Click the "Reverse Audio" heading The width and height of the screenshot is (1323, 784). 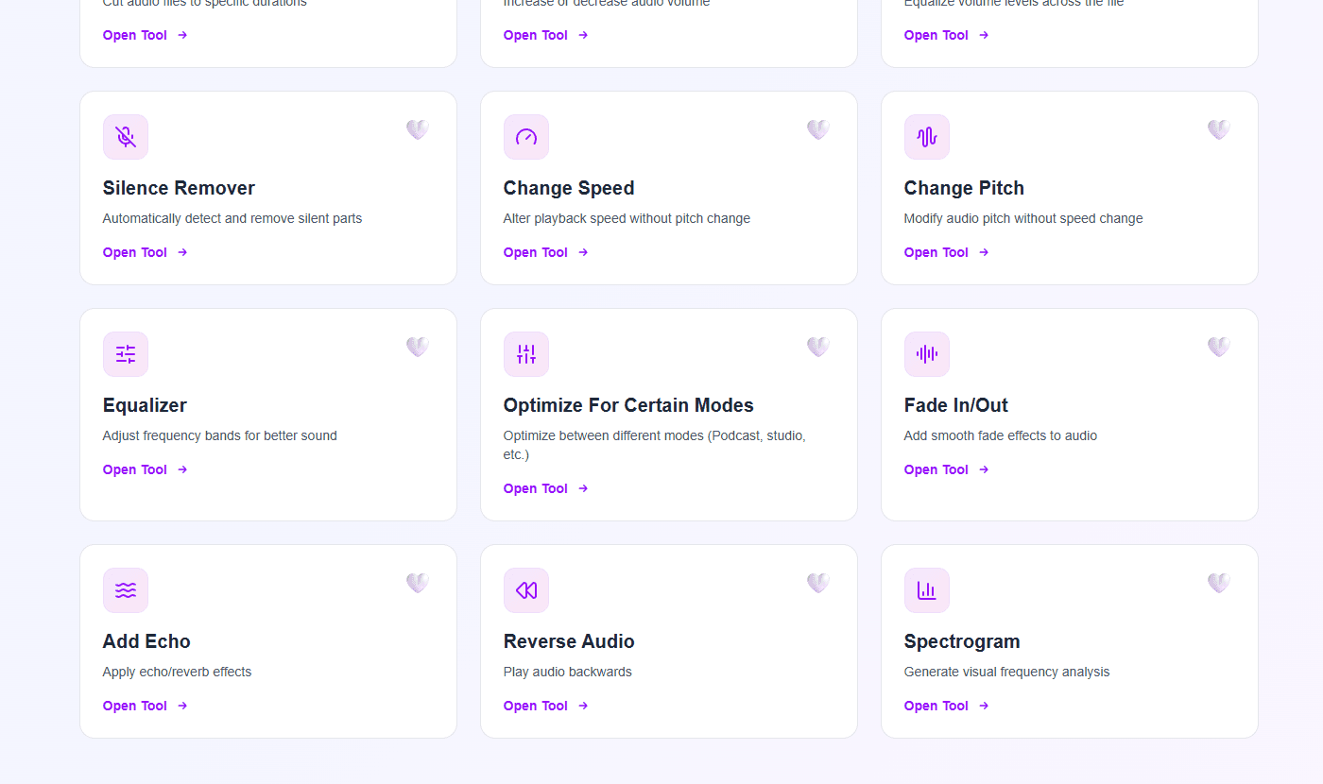pyautogui.click(x=569, y=641)
